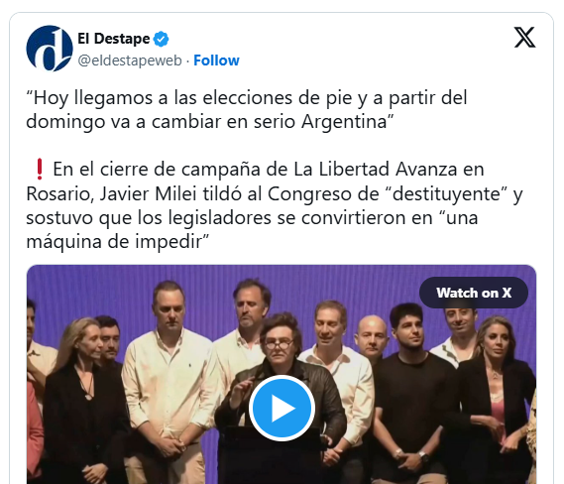Play the embedded video with the blue button

282,408
